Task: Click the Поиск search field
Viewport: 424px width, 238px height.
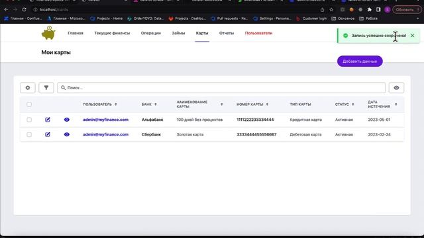Action: [221, 88]
